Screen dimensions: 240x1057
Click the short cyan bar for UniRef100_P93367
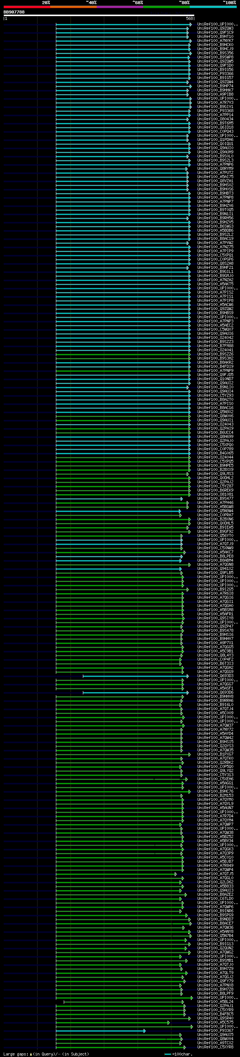point(100,1031)
